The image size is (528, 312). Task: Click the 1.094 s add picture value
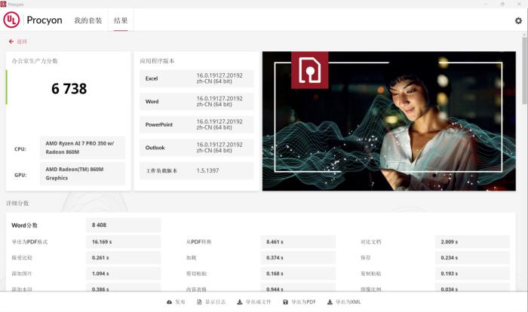[123, 274]
